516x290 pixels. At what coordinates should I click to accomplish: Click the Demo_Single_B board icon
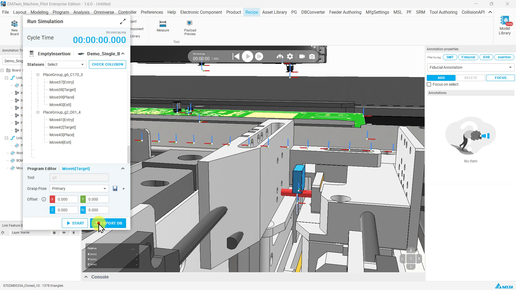point(81,54)
